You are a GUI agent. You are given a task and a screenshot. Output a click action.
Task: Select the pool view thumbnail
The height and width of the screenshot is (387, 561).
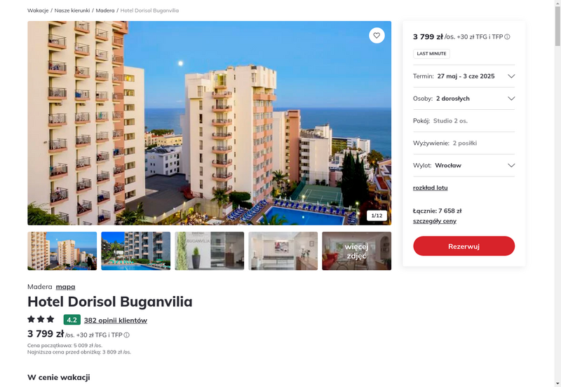tap(135, 251)
